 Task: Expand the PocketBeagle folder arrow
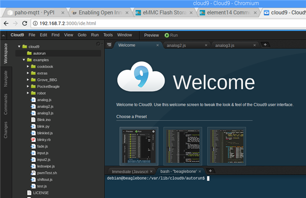(x=28, y=86)
